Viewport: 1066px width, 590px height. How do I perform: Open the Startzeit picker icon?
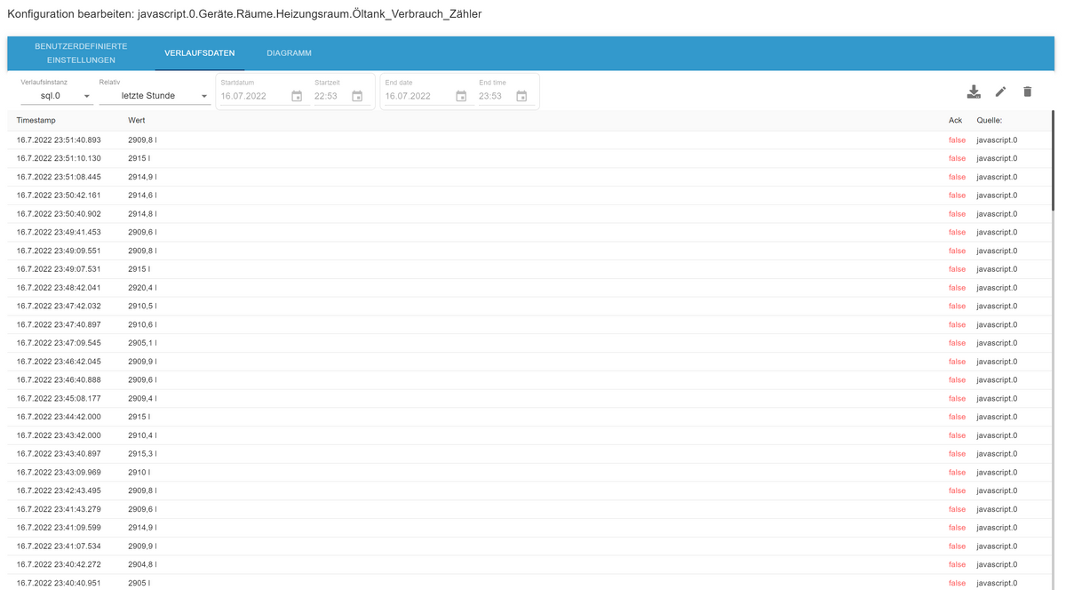click(357, 96)
